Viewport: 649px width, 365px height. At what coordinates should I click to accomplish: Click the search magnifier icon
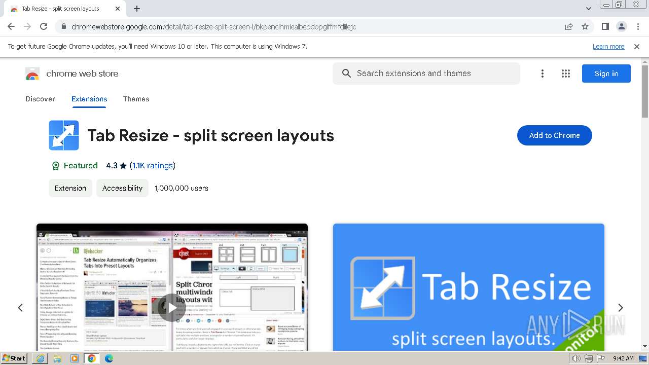click(346, 74)
